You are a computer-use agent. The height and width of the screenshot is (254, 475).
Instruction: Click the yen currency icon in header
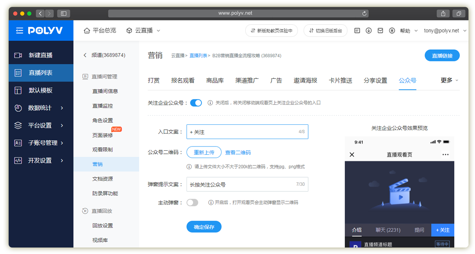point(392,31)
